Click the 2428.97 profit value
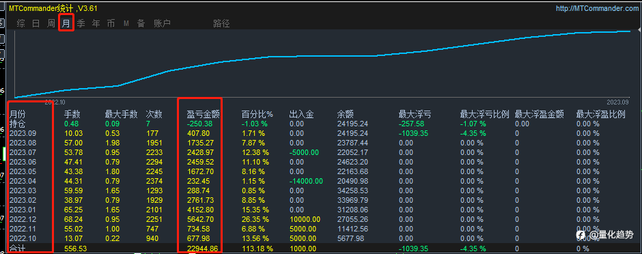642x254 pixels. pyautogui.click(x=200, y=152)
